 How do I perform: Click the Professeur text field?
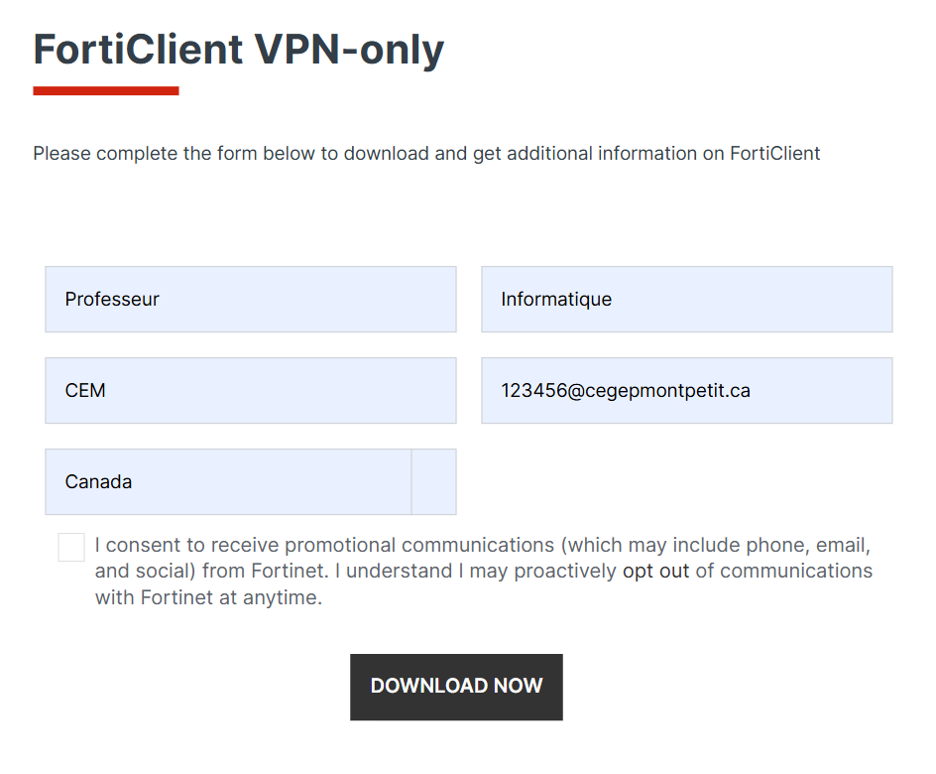coord(250,299)
